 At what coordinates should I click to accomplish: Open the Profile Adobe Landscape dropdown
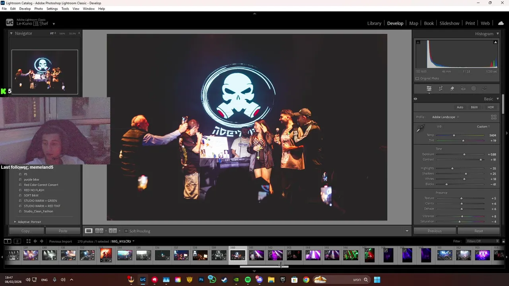(445, 117)
